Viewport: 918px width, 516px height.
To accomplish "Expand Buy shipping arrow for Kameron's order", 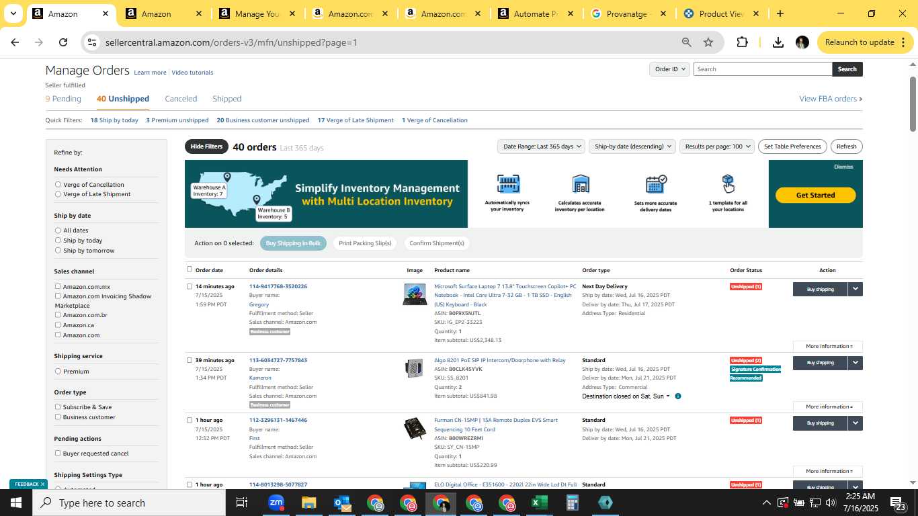I will pos(856,363).
